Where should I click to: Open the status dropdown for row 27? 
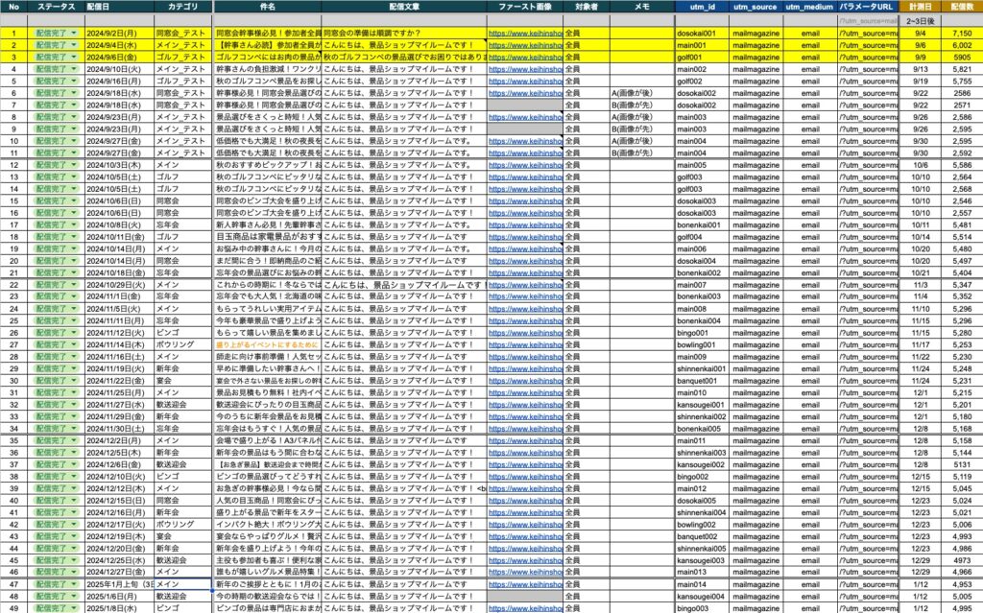point(74,343)
